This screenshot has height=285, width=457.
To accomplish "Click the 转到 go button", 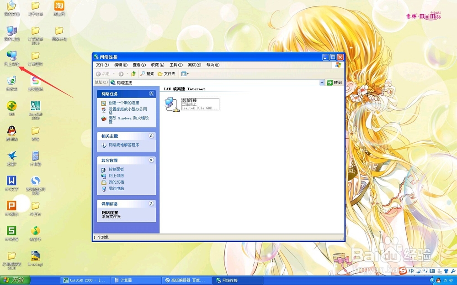I will coord(335,83).
